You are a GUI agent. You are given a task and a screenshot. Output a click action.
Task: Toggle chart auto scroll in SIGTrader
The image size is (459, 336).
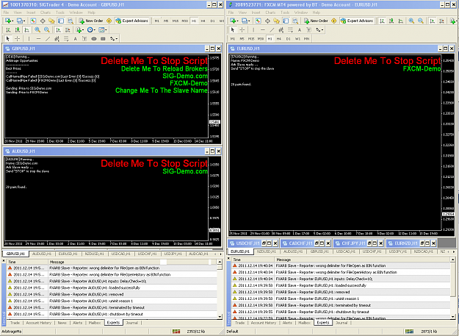(x=58, y=30)
